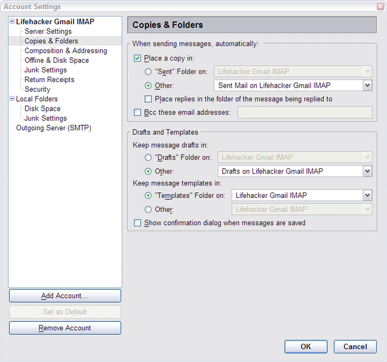Open Server Settings page
This screenshot has height=362, width=387.
tap(48, 32)
